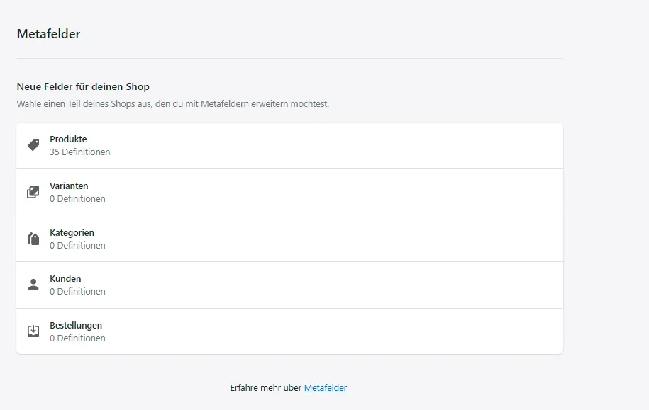Click the Produkte price tag icon
The width and height of the screenshot is (649, 410).
(33, 145)
